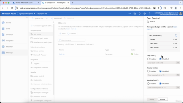Open a new browser tab
183x103 pixels.
73,3
